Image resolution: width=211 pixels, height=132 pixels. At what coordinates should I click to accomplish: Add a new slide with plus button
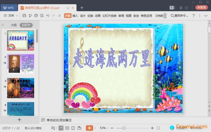tap(19, 120)
